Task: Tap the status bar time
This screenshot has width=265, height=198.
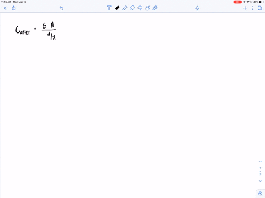Action: click(6, 2)
